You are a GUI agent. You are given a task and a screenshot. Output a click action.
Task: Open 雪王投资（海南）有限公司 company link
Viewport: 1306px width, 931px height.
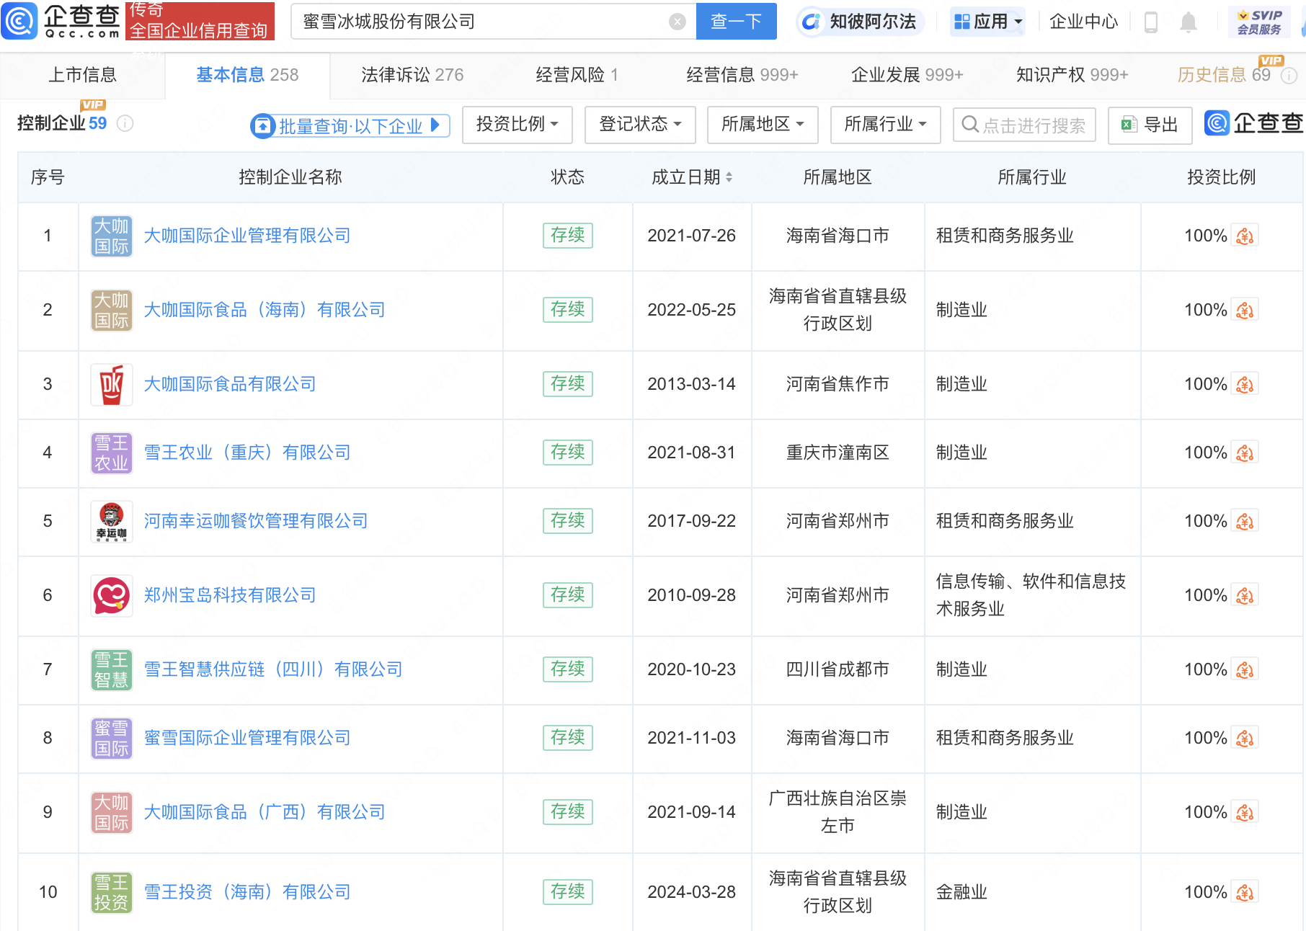tap(246, 892)
